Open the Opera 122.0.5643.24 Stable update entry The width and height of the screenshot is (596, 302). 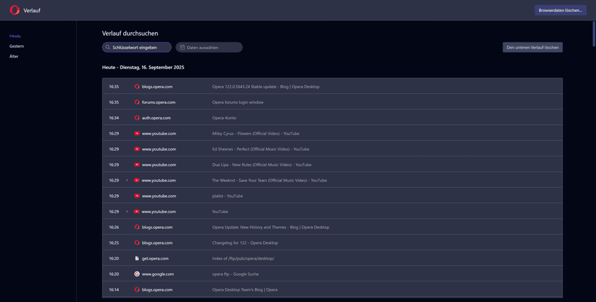tap(266, 87)
